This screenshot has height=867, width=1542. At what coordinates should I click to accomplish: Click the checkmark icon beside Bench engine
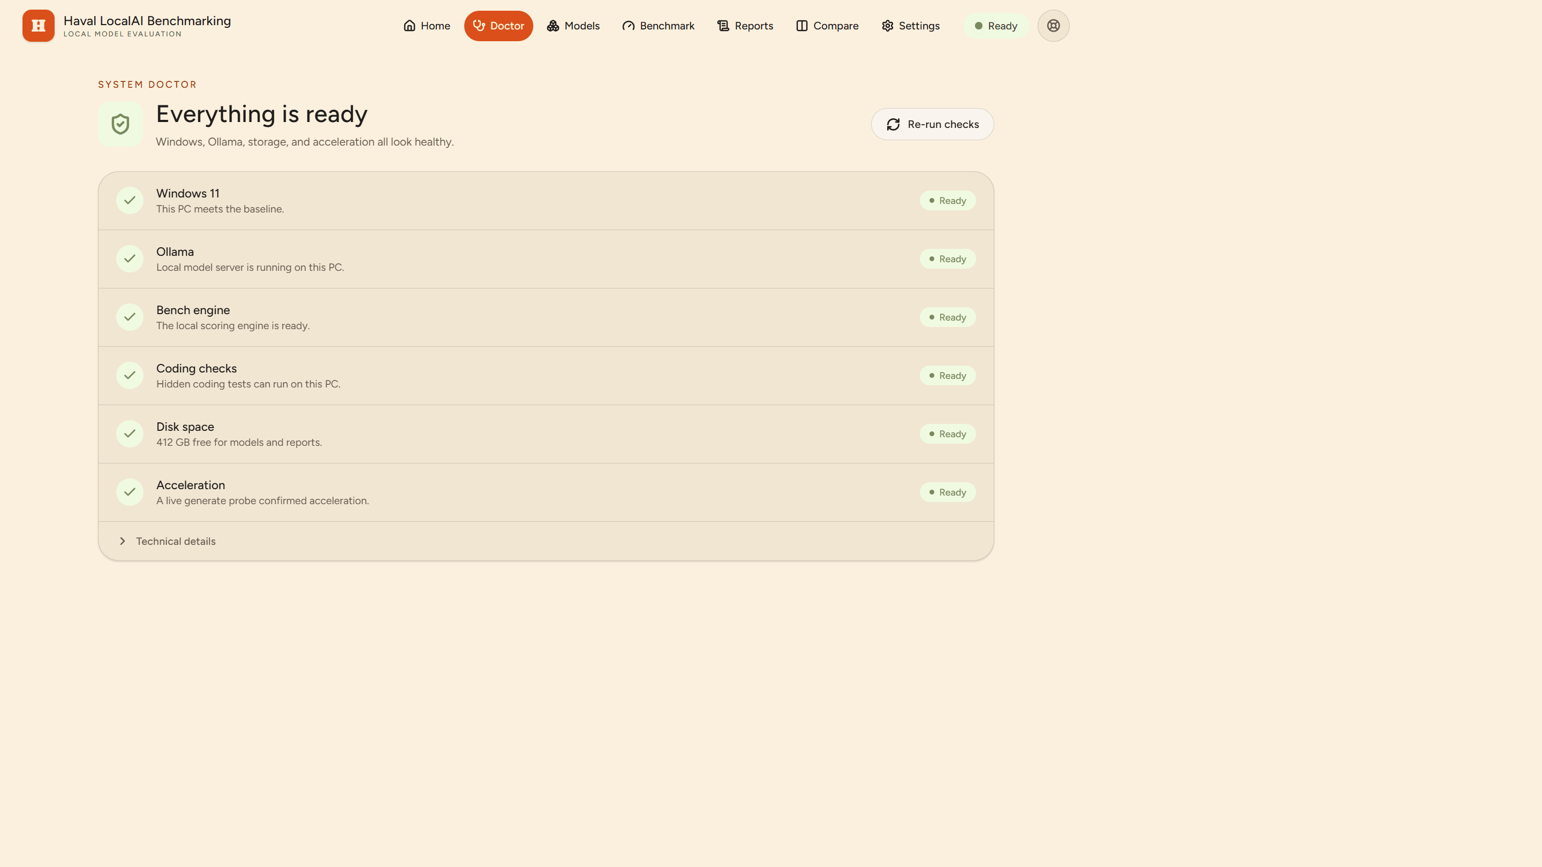coord(129,317)
